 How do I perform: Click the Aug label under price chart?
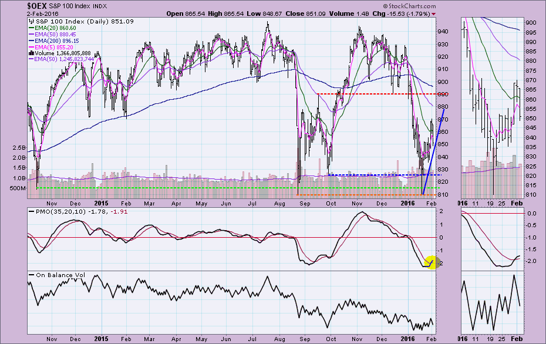(279, 203)
